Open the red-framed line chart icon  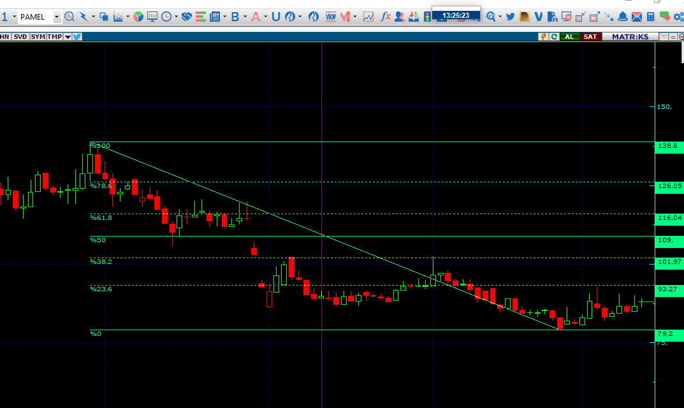[x=368, y=17]
